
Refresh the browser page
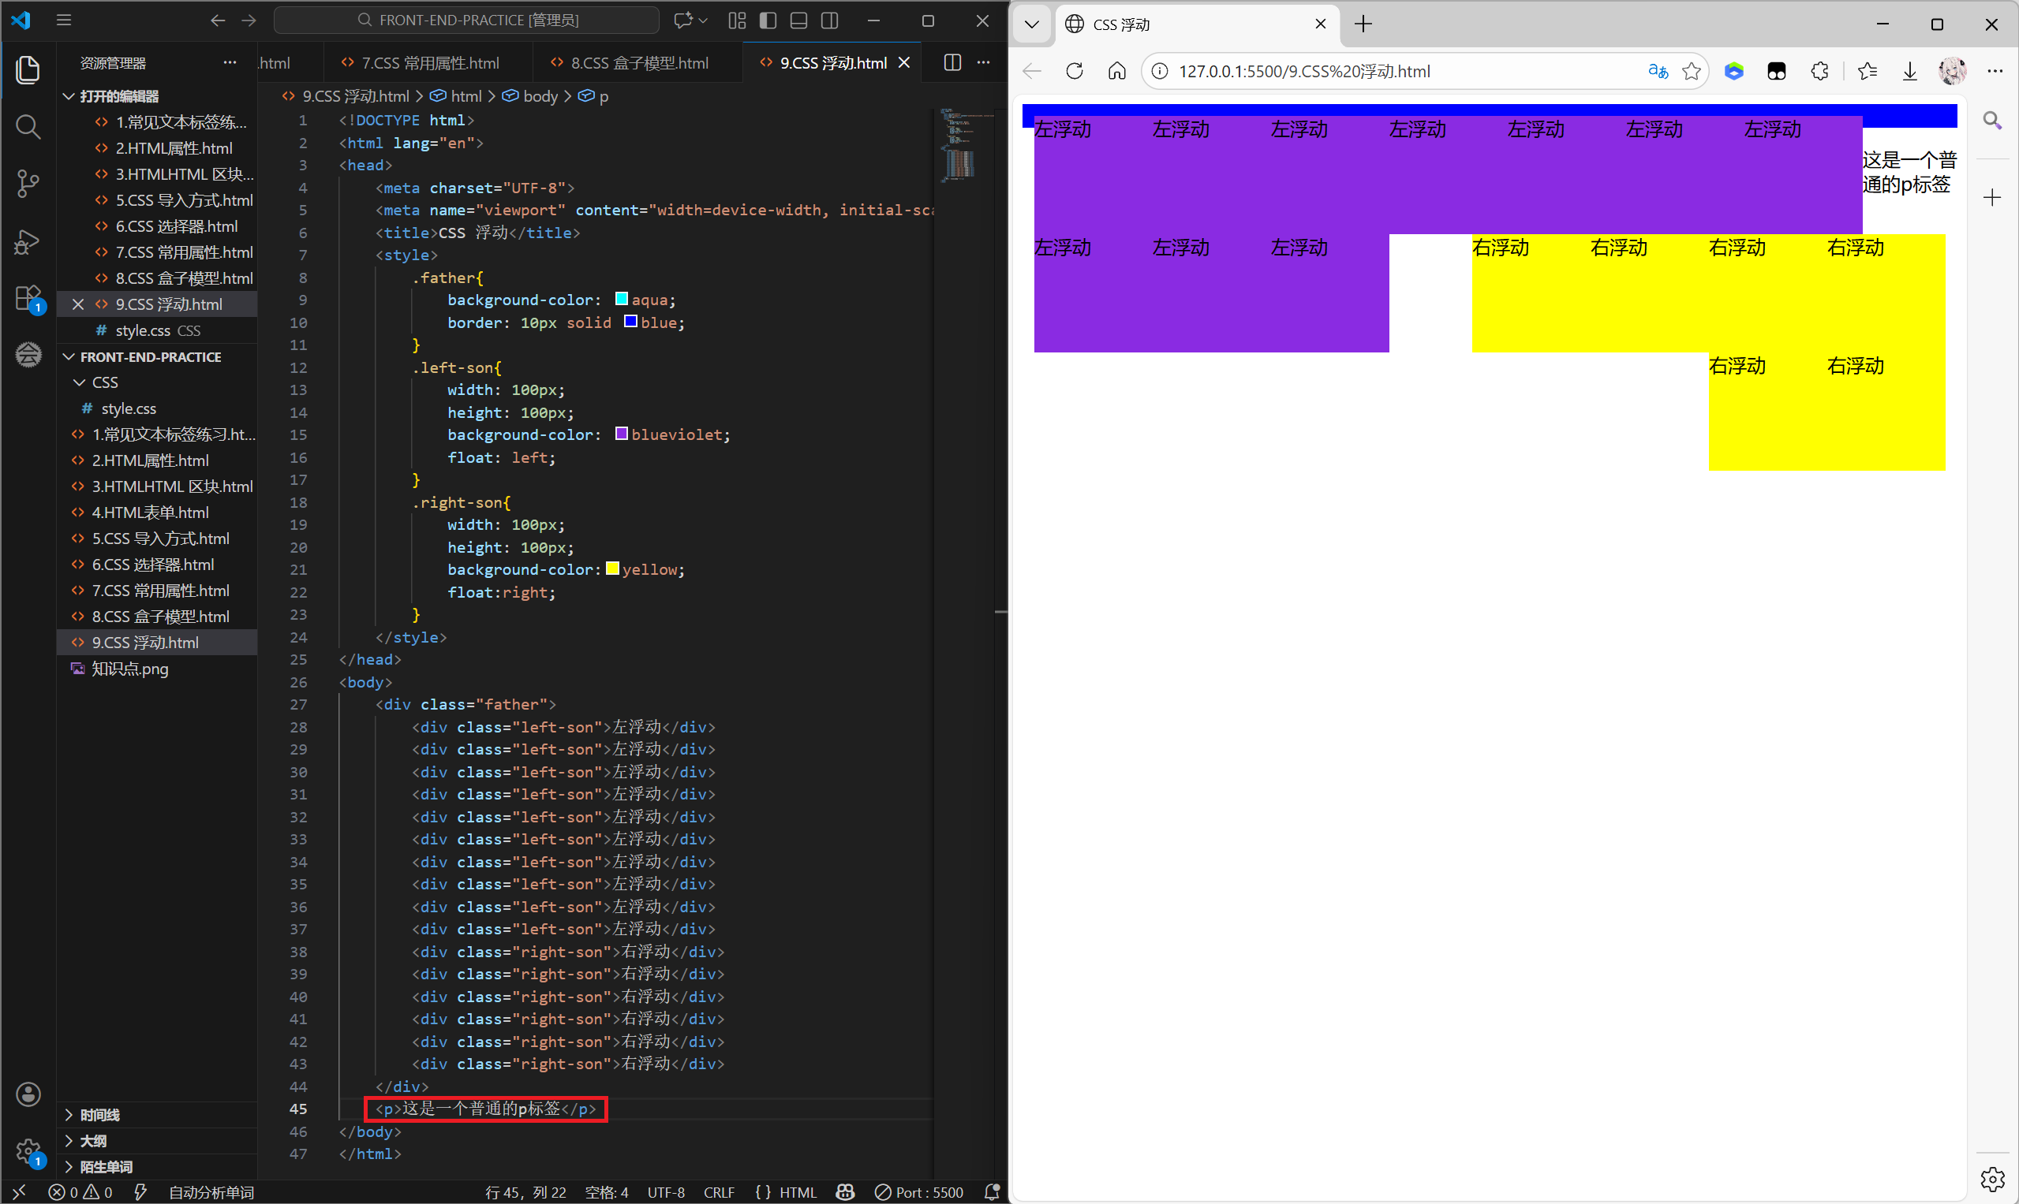(x=1074, y=72)
